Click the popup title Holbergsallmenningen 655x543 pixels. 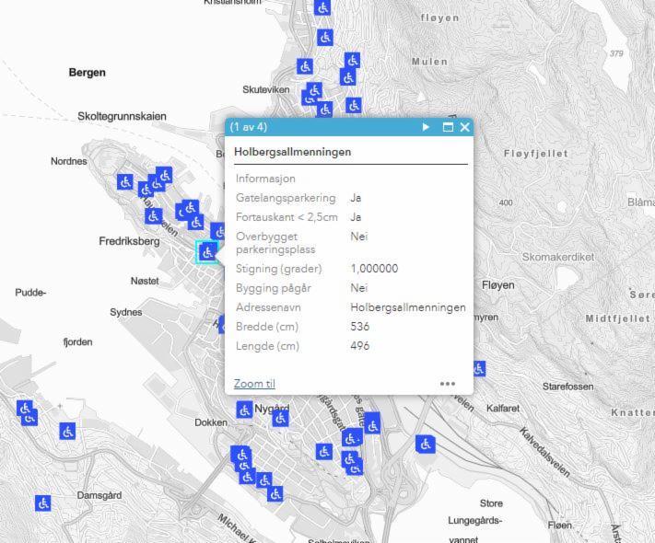[x=292, y=152]
